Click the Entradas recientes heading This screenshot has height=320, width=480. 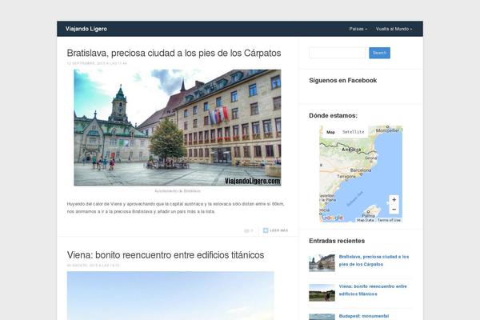click(x=337, y=241)
